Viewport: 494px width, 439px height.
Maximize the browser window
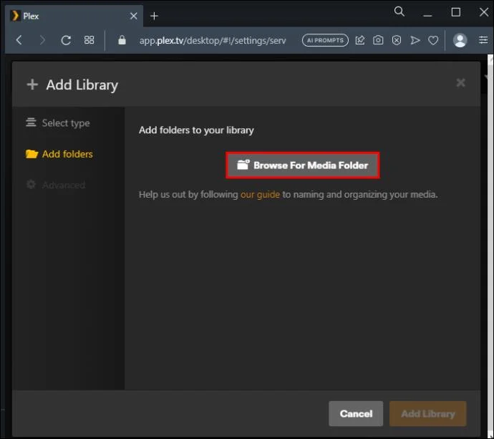coord(455,13)
